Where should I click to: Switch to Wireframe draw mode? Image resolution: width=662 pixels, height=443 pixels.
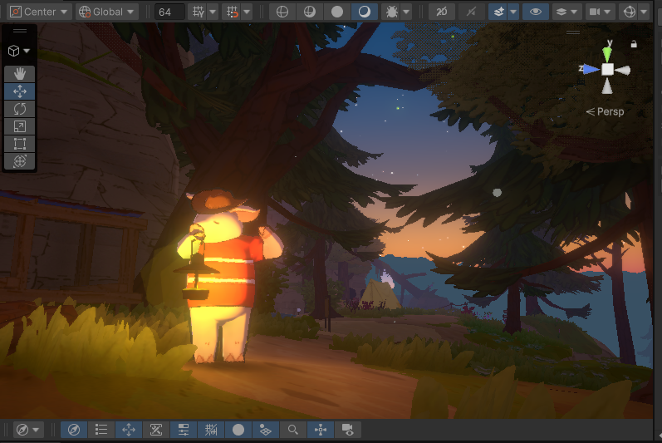coord(282,12)
